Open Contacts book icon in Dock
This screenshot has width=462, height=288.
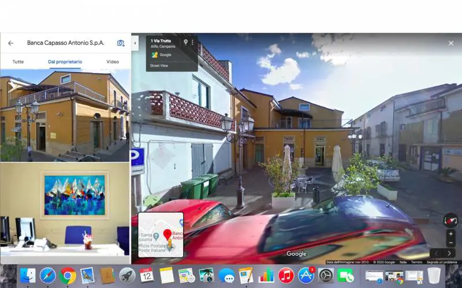[x=107, y=276]
